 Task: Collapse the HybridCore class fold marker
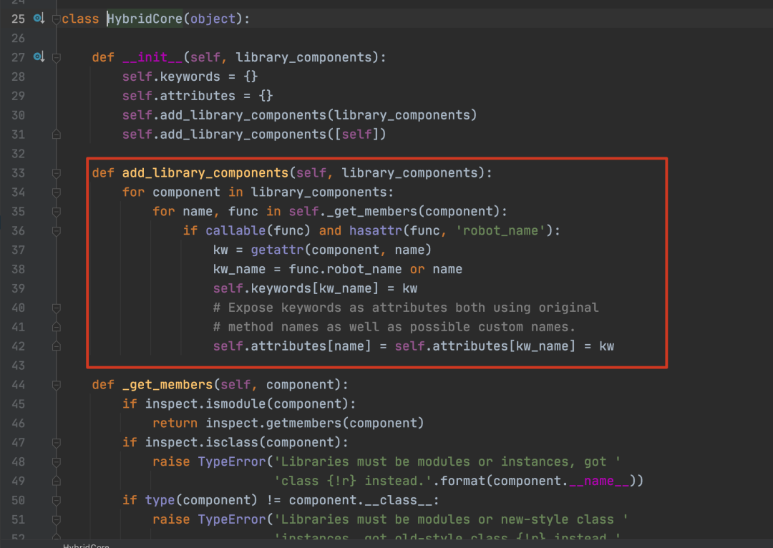[x=57, y=19]
